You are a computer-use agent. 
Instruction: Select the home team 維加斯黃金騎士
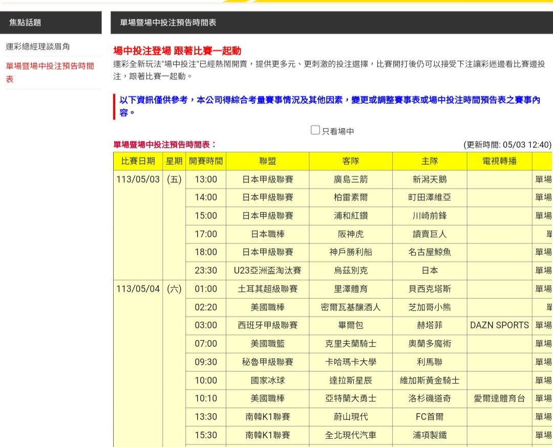pyautogui.click(x=430, y=381)
